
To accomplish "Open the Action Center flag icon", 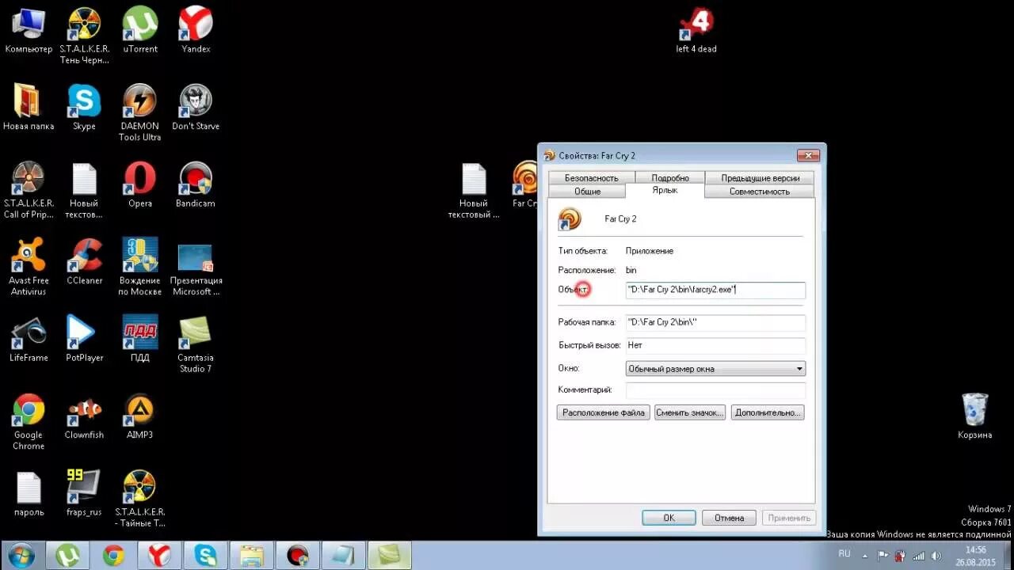I will [882, 556].
